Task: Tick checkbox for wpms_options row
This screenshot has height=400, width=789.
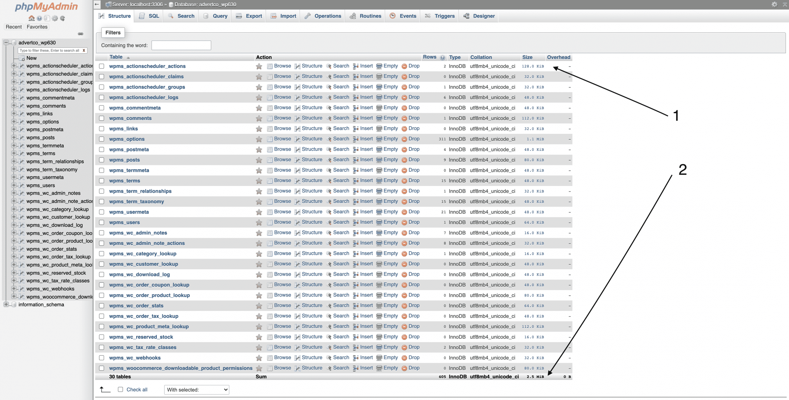Action: click(102, 139)
